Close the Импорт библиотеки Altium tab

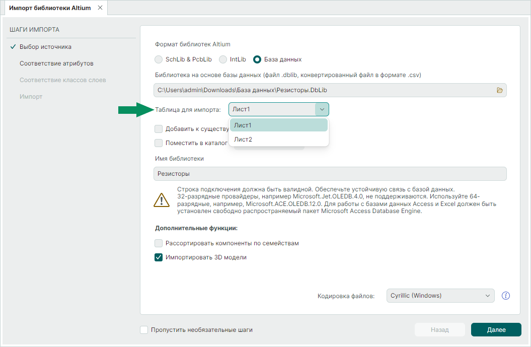tap(100, 8)
